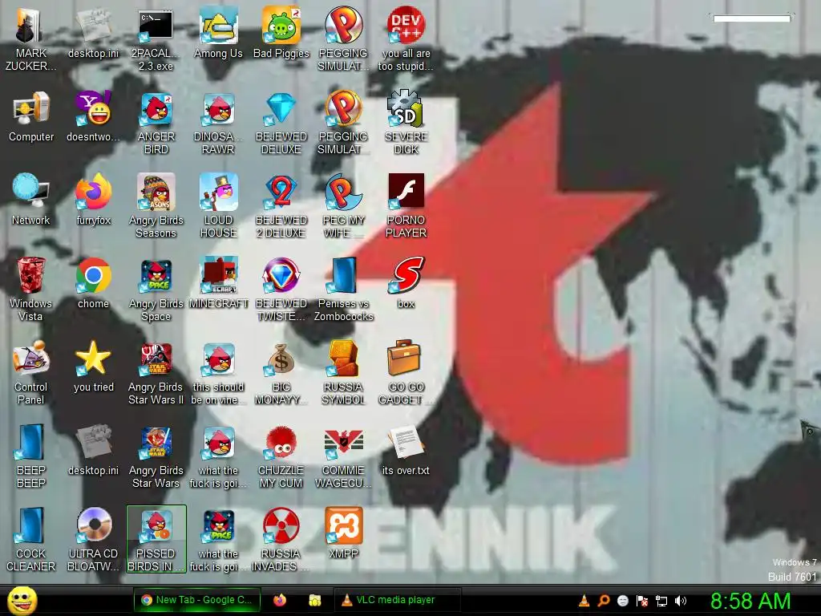Click the pinned Firefox taskbar icon

[280, 600]
